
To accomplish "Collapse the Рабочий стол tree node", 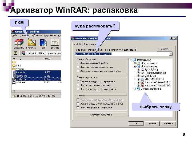I will pos(131,60).
